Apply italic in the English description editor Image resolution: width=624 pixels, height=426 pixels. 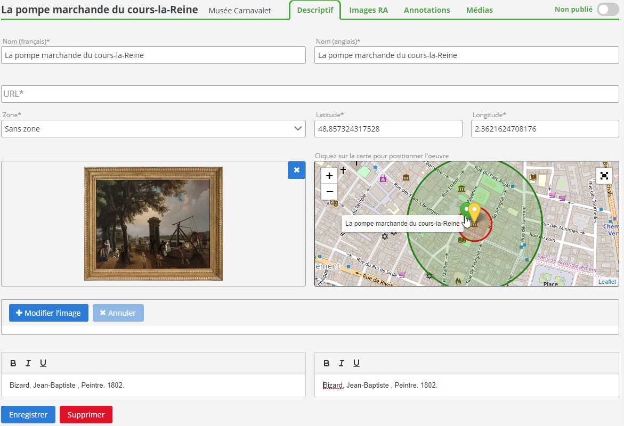click(x=341, y=363)
